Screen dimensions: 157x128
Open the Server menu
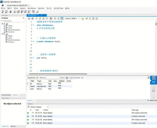(41, 8)
